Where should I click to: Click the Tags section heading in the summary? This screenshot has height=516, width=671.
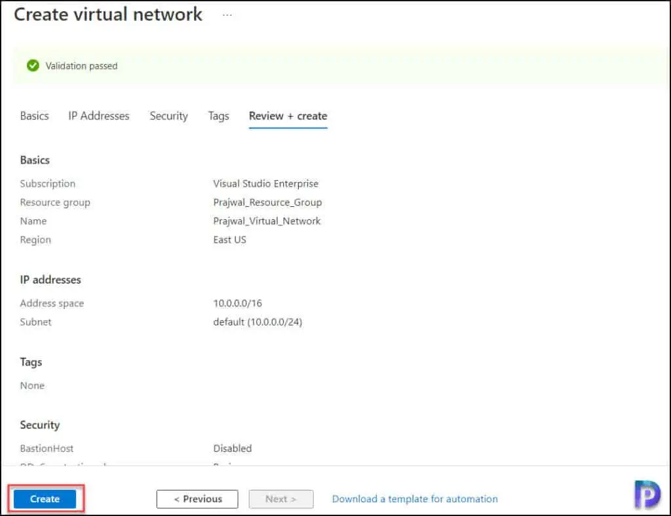[31, 362]
